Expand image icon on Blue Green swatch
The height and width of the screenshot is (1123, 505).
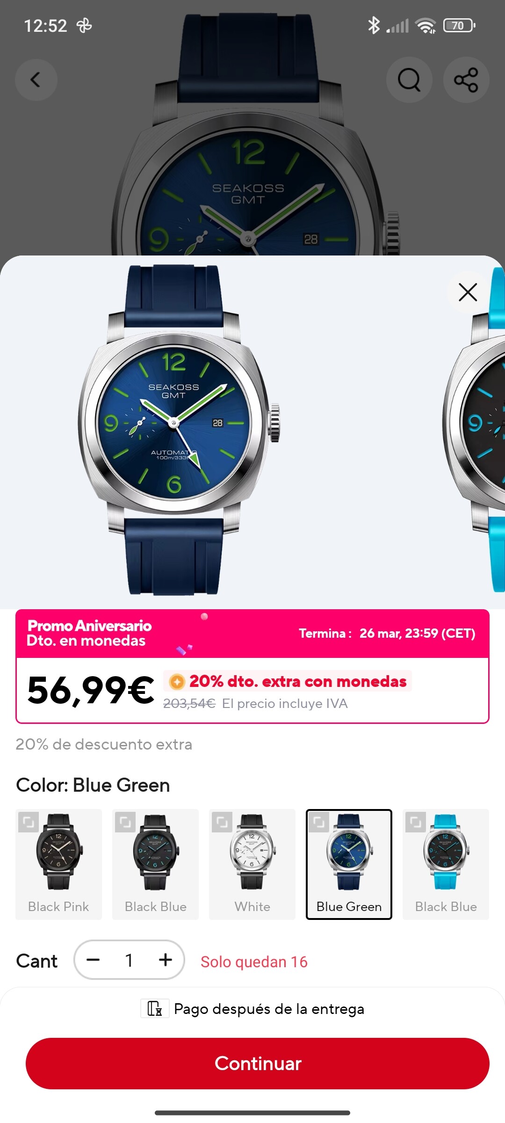coord(319,822)
